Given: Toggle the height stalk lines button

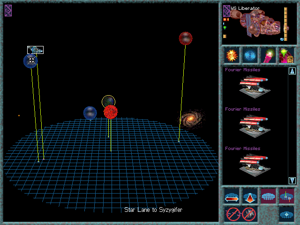Looking at the screenshot, I should point(286,196).
